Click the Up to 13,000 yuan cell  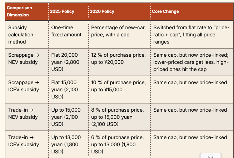pos(66,144)
